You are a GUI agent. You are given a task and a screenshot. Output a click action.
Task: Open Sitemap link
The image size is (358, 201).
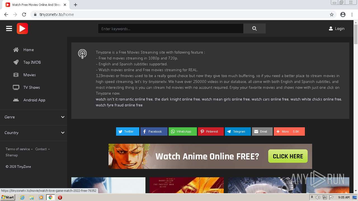tap(12, 155)
